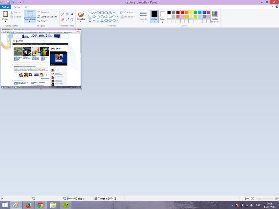Pick the red color swatch
Viewport: 279px width, 209px height.
pyautogui.click(x=182, y=13)
